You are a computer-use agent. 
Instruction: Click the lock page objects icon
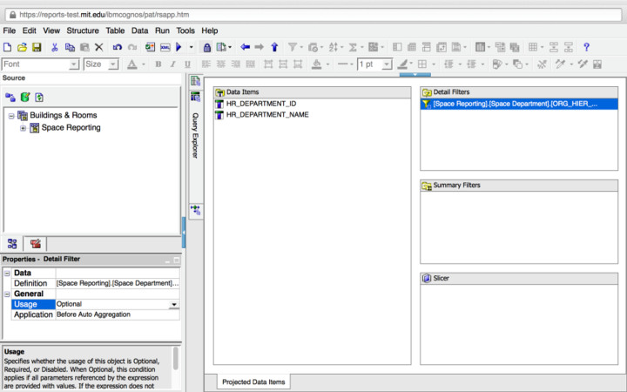[x=207, y=47]
